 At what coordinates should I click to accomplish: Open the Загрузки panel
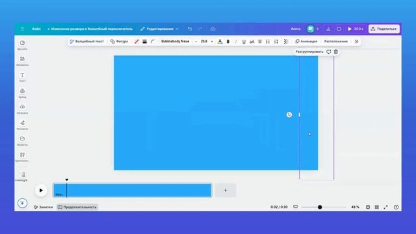pos(22,109)
